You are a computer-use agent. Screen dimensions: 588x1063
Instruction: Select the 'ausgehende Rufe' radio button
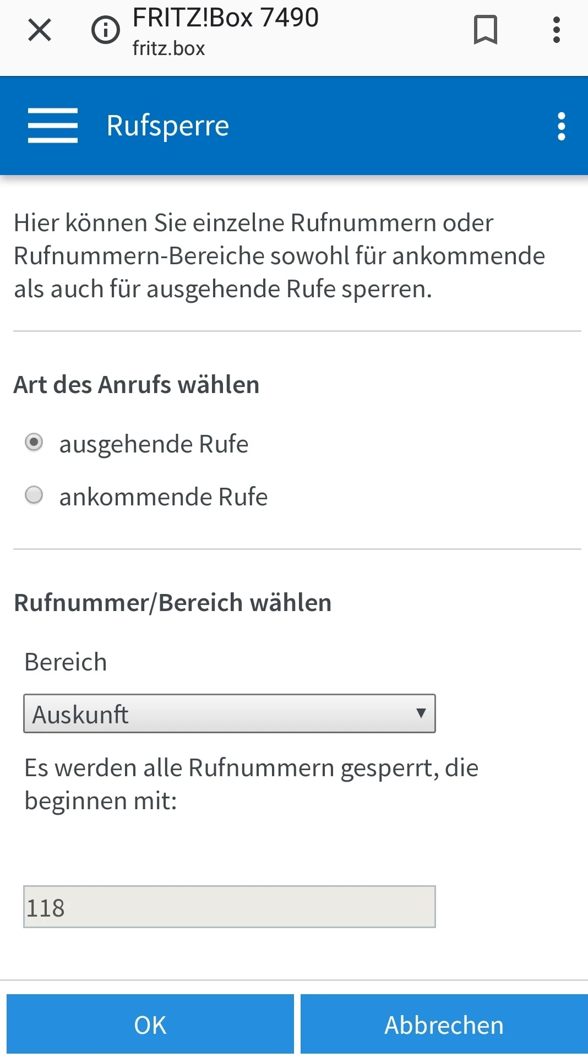[34, 442]
